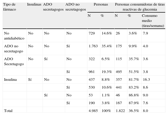Select the "Total" row label
168x115 pixels.
pyautogui.click(x=8, y=111)
